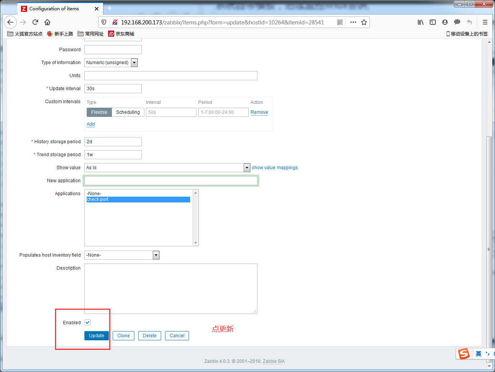Click inside the Description text area
Screen dimensions: 495x372
pos(171,289)
